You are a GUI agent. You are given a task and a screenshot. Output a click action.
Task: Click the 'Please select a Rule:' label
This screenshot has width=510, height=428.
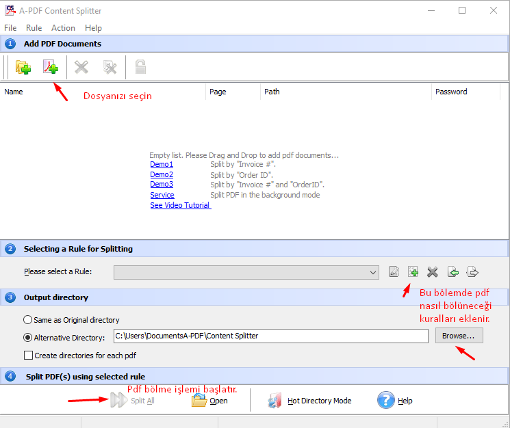(58, 271)
